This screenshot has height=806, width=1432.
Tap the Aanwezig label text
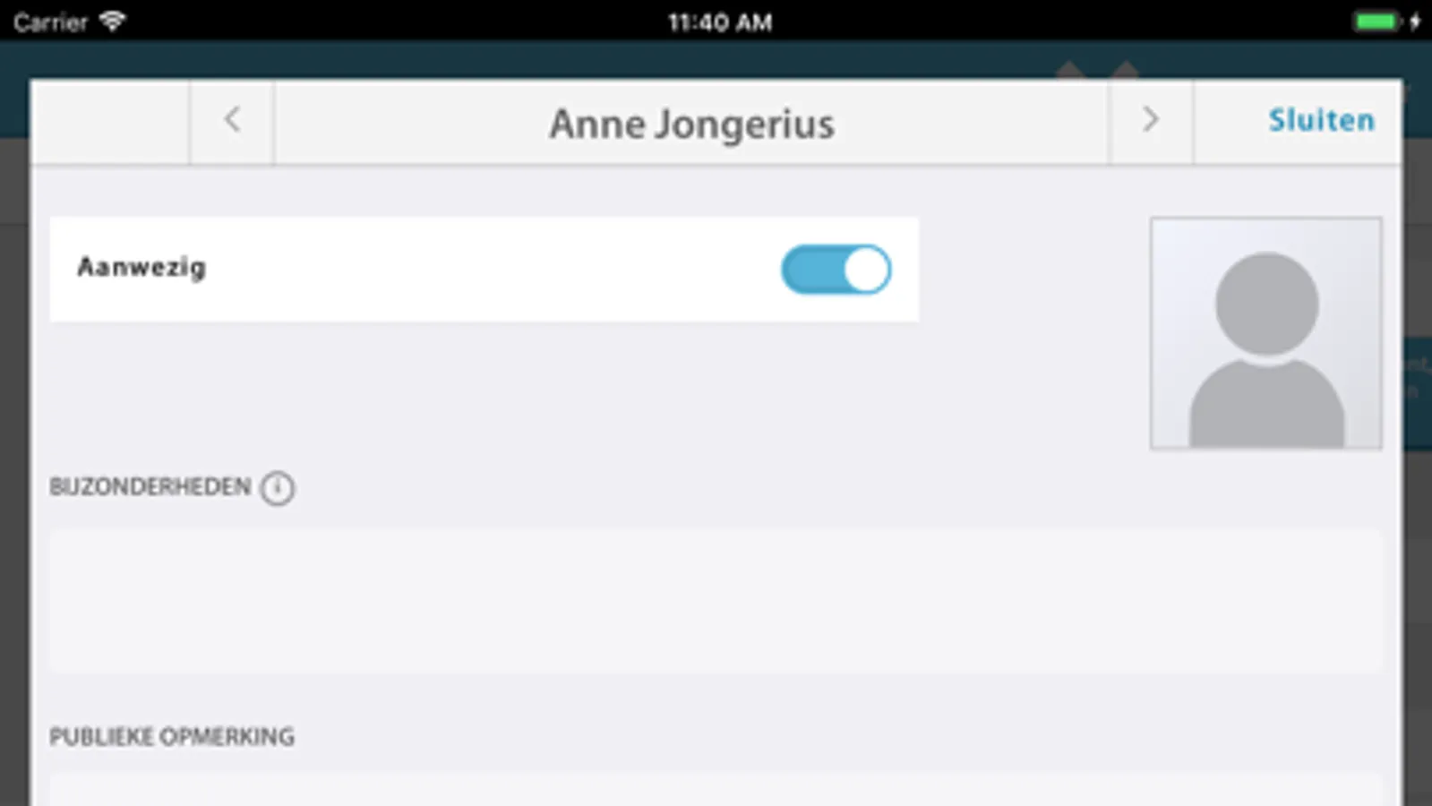tap(141, 267)
